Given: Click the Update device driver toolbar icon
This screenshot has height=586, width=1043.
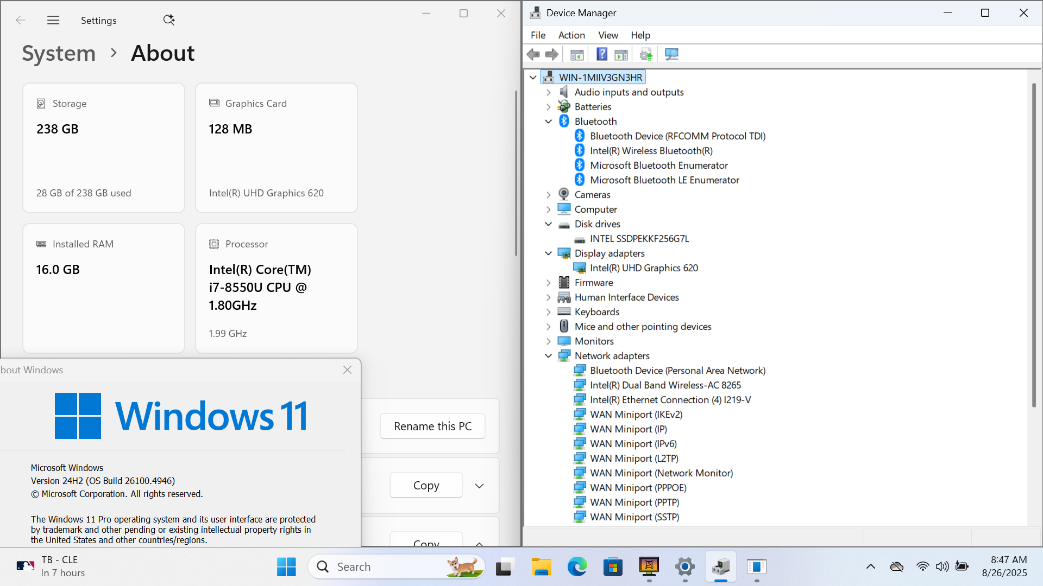Looking at the screenshot, I should point(646,54).
